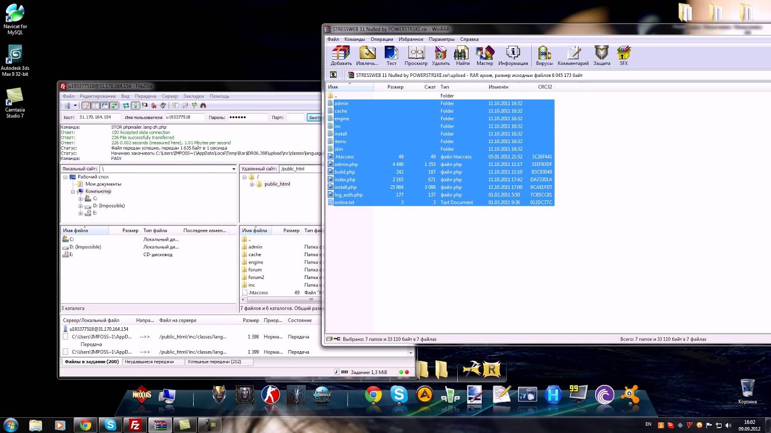Open the Параметры menu in WinRAR
Viewport: 771px width, 433px height.
(442, 39)
